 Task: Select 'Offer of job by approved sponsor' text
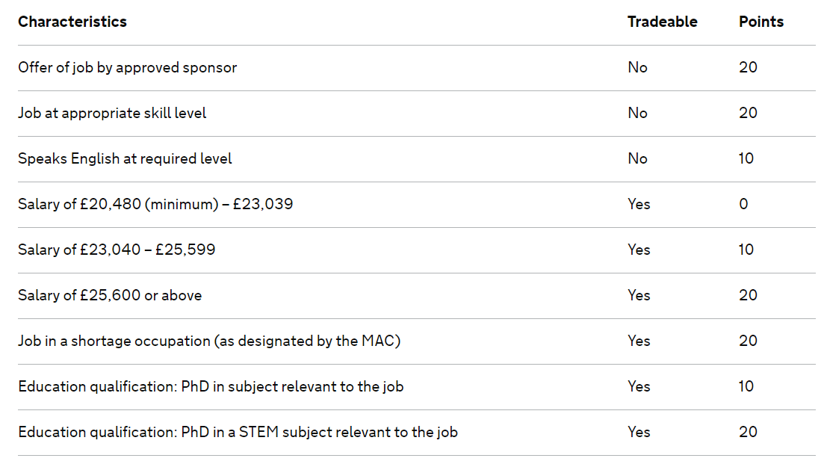[128, 67]
